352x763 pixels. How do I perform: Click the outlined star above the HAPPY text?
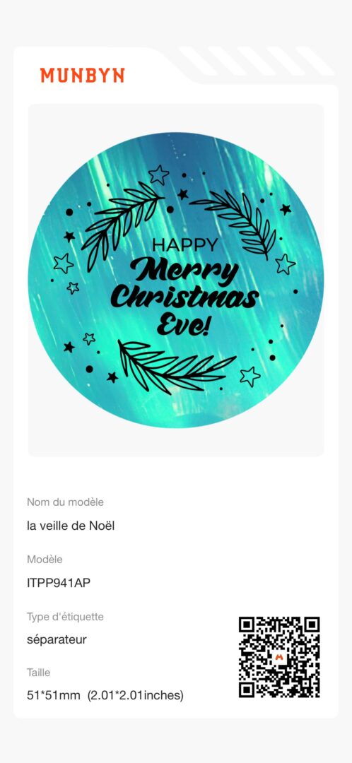pos(159,175)
